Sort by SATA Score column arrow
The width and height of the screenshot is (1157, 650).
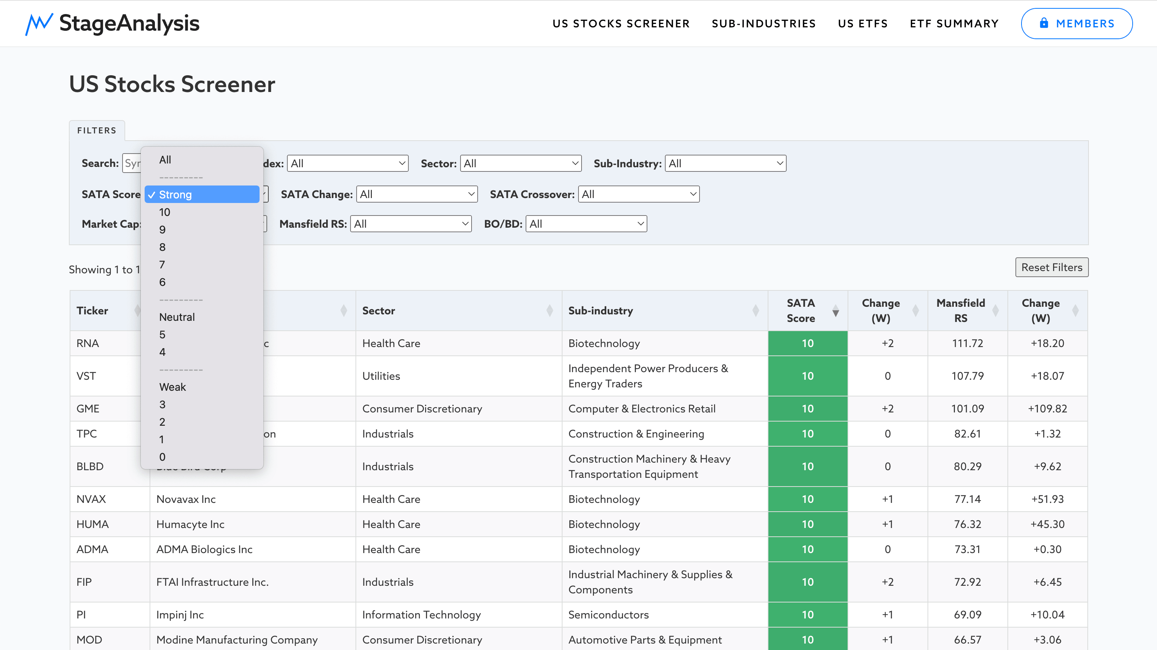tap(835, 311)
